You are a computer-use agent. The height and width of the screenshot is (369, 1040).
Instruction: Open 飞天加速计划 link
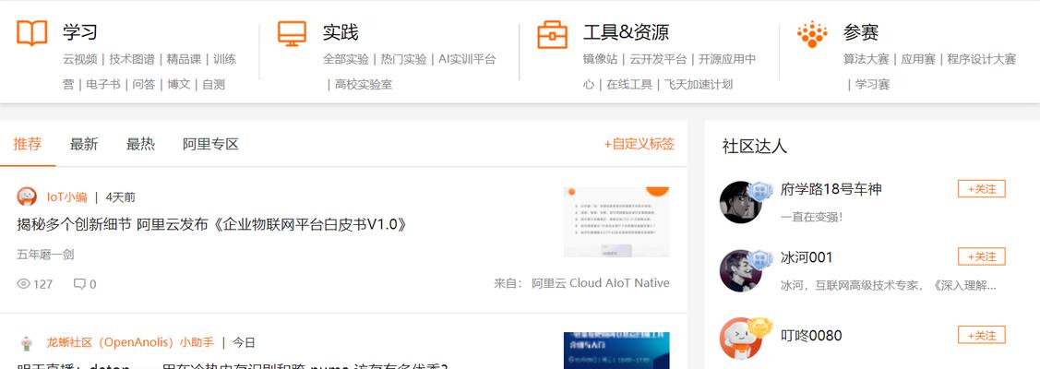click(699, 84)
